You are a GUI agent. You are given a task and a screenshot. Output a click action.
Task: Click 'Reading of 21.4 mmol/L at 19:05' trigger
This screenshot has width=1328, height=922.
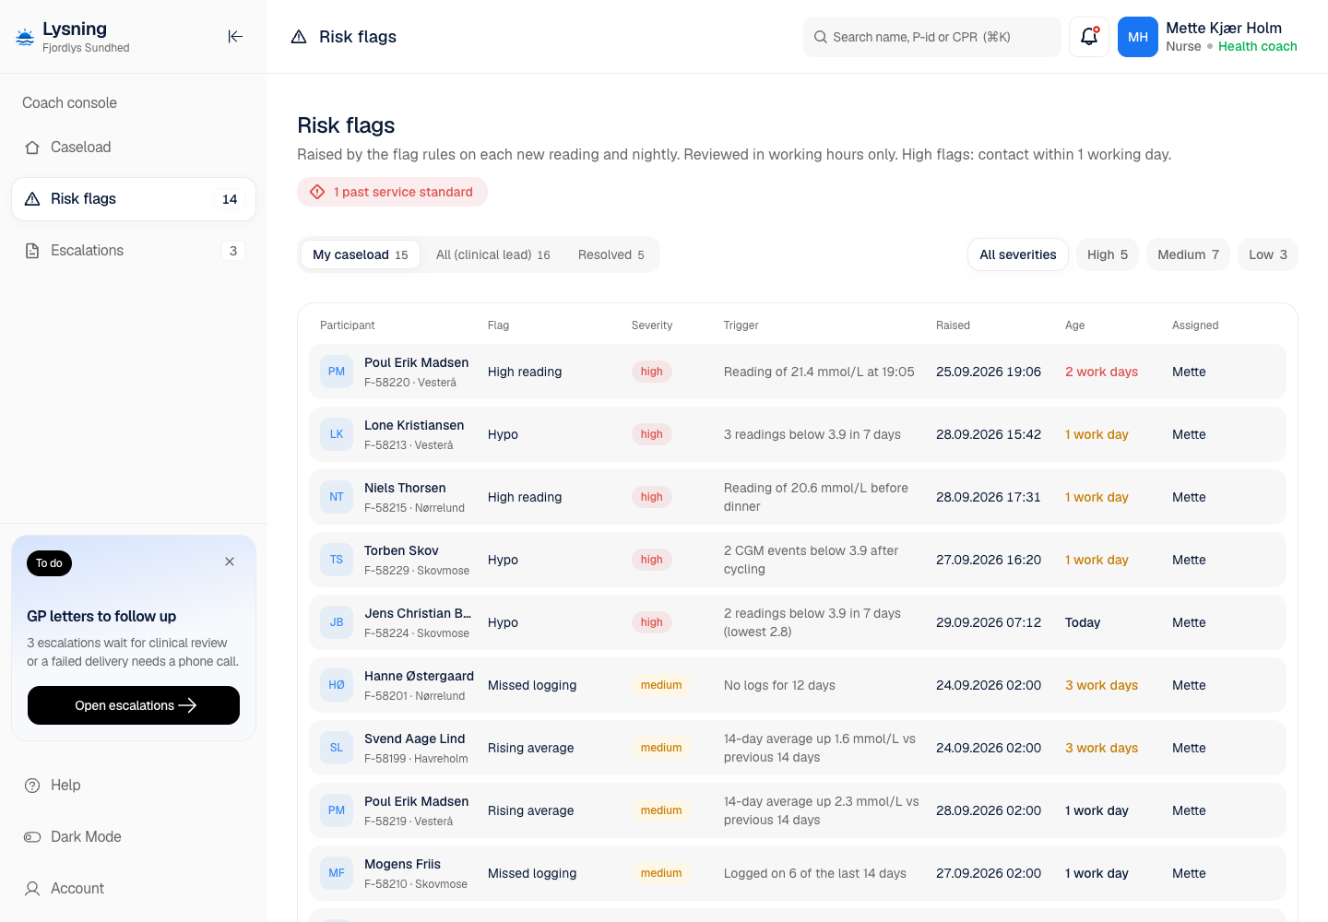819,372
